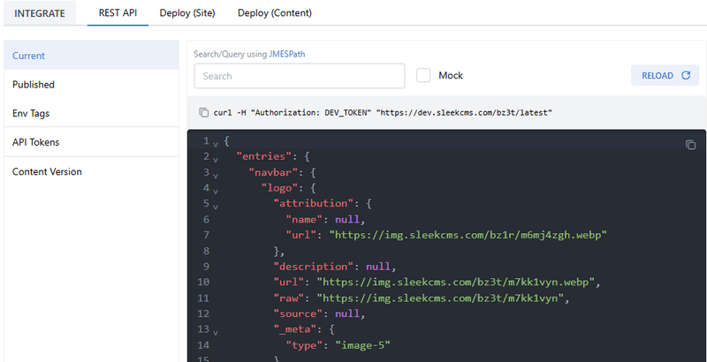Enable the Mock checkbox
This screenshot has height=362, width=707.
pyautogui.click(x=424, y=76)
